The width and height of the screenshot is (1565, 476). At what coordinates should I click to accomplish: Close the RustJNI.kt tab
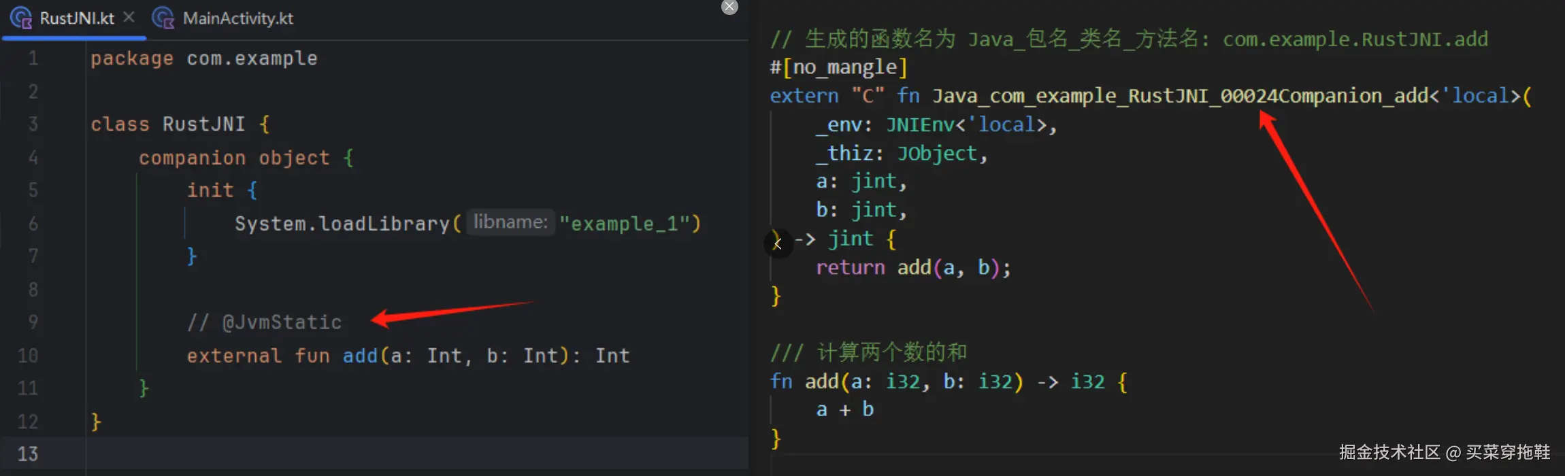129,17
